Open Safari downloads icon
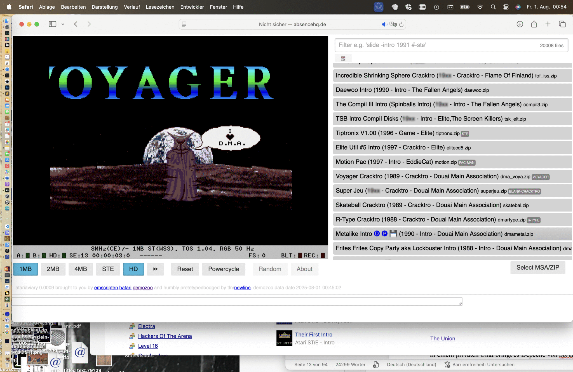Viewport: 573px width, 372px height. coord(520,24)
